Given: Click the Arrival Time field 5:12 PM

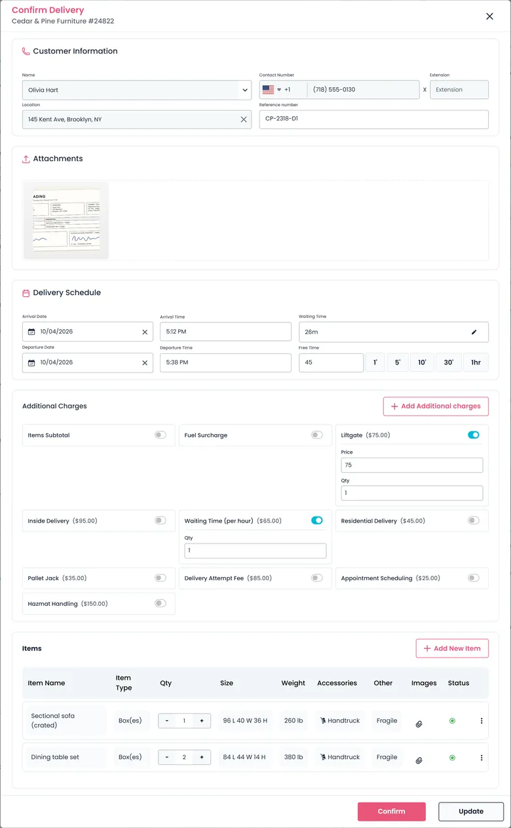Looking at the screenshot, I should click(225, 332).
